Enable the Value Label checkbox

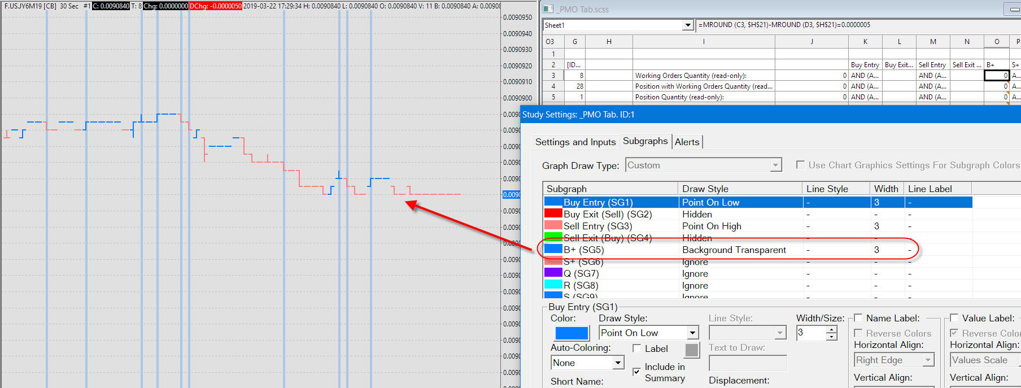tap(954, 318)
